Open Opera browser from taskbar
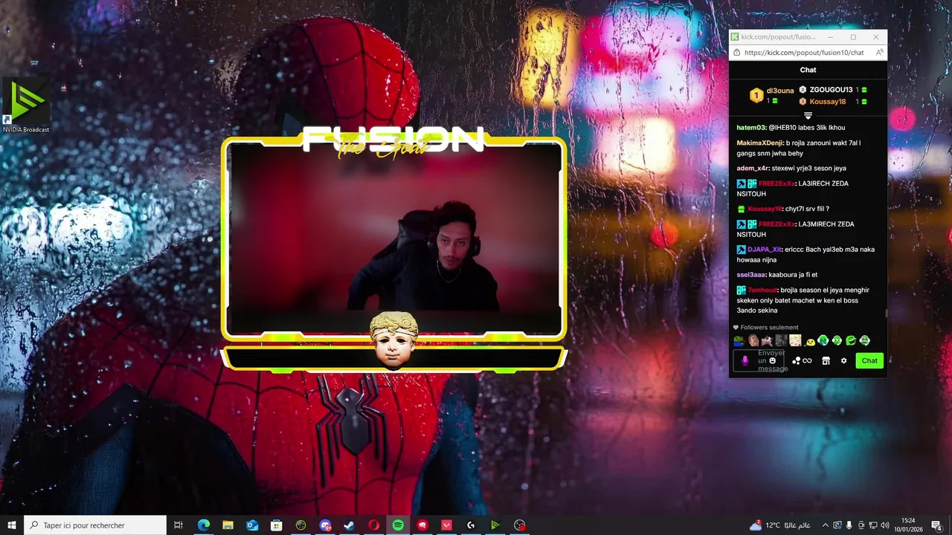The image size is (952, 535). [373, 525]
